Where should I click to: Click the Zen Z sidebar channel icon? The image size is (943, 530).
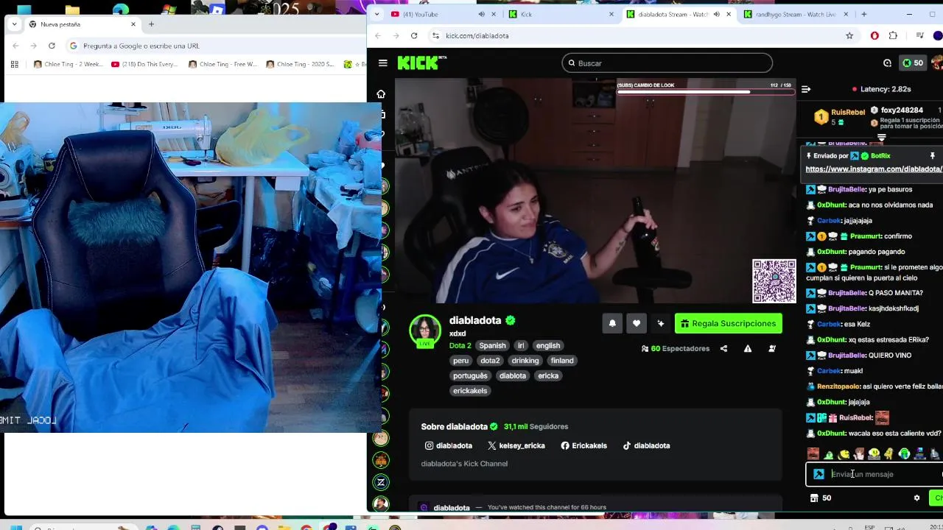pyautogui.click(x=381, y=483)
